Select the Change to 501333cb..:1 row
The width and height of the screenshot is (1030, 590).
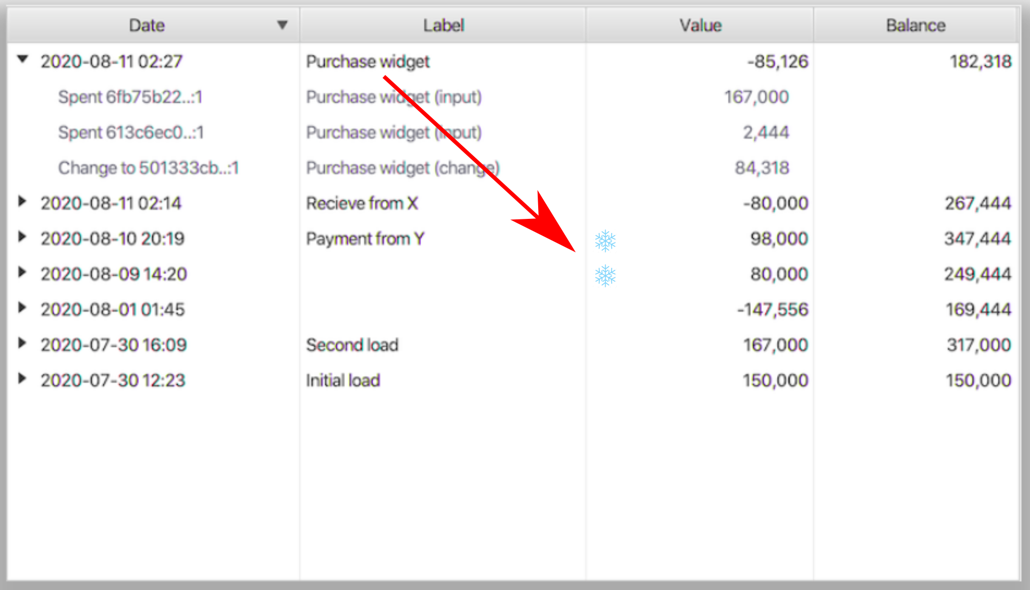coord(148,168)
